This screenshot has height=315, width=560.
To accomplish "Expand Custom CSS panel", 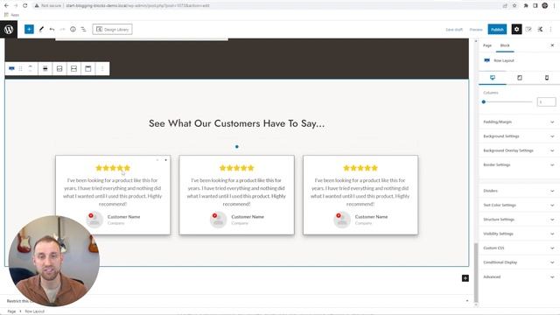I will 519,248.
